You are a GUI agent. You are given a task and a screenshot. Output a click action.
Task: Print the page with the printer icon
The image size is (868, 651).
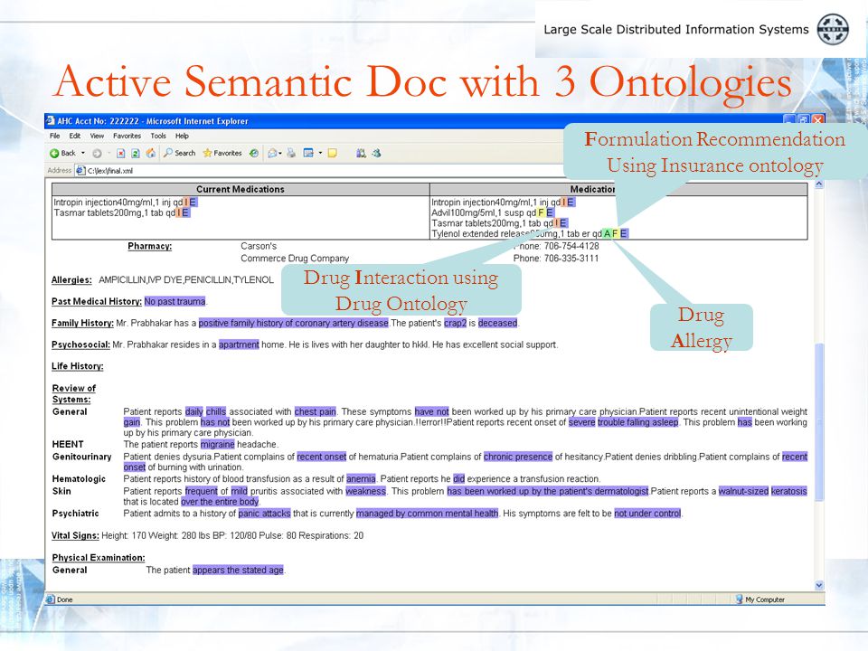coord(291,154)
